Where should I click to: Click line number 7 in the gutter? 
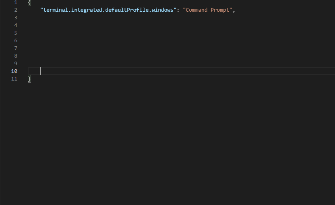coord(16,48)
